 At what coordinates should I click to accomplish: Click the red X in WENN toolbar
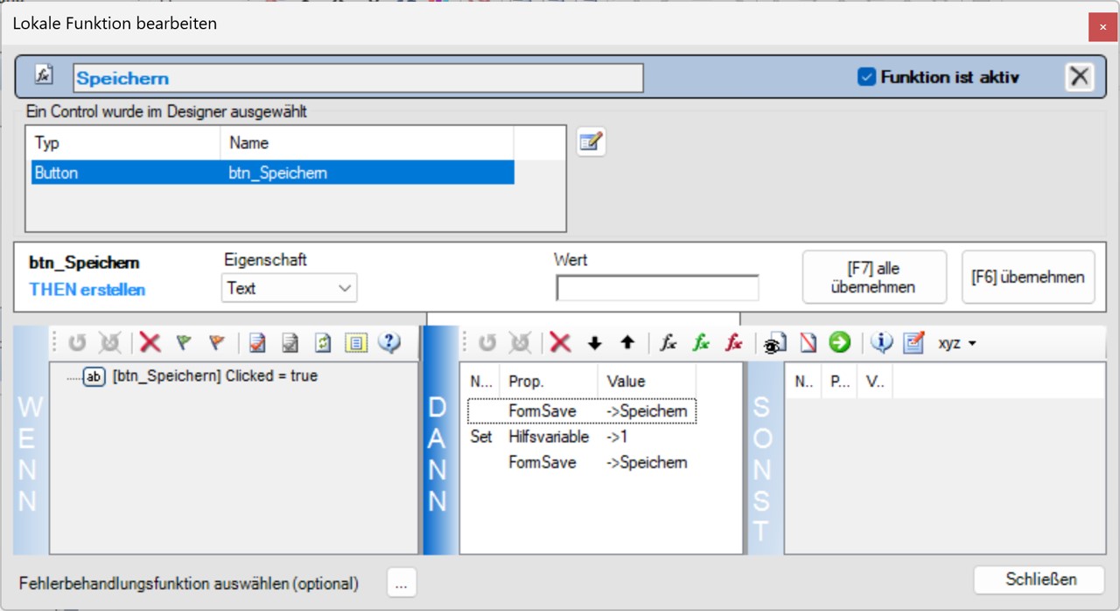tap(150, 343)
